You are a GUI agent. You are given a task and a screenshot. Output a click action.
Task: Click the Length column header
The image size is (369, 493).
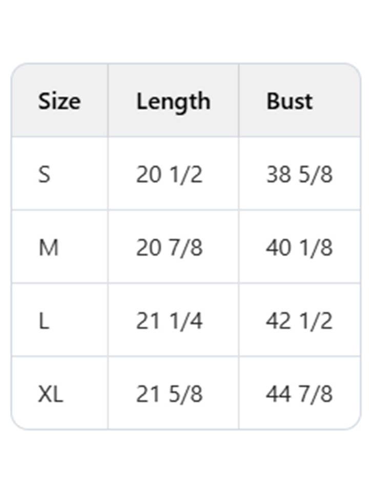[173, 101]
